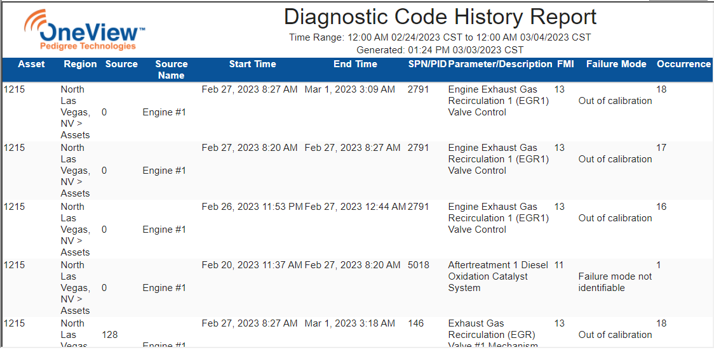
Task: Select the Failure Mode column header
Action: pyautogui.click(x=616, y=64)
